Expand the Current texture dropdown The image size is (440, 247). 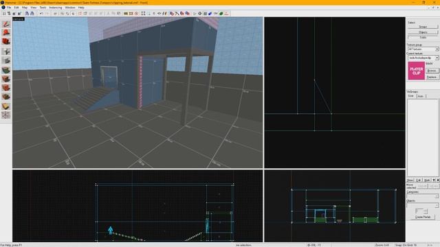pyautogui.click(x=437, y=58)
